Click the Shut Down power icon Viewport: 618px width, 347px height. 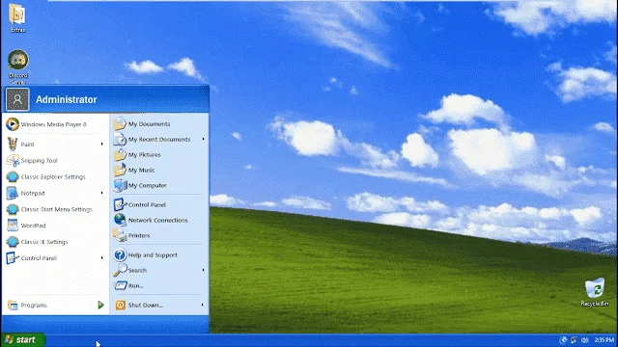tap(120, 305)
